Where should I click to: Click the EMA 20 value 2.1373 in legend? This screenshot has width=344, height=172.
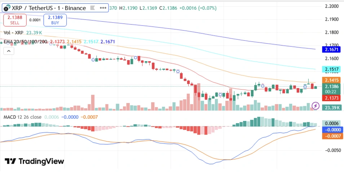click(57, 42)
